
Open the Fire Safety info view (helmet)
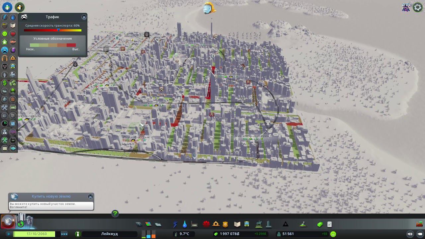coord(13,58)
